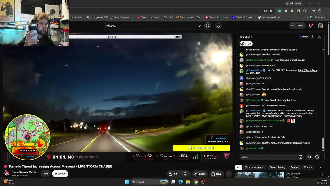Image resolution: width=330 pixels, height=186 pixels.
Task: Click the Ask Gemini button
Action: point(294,3)
